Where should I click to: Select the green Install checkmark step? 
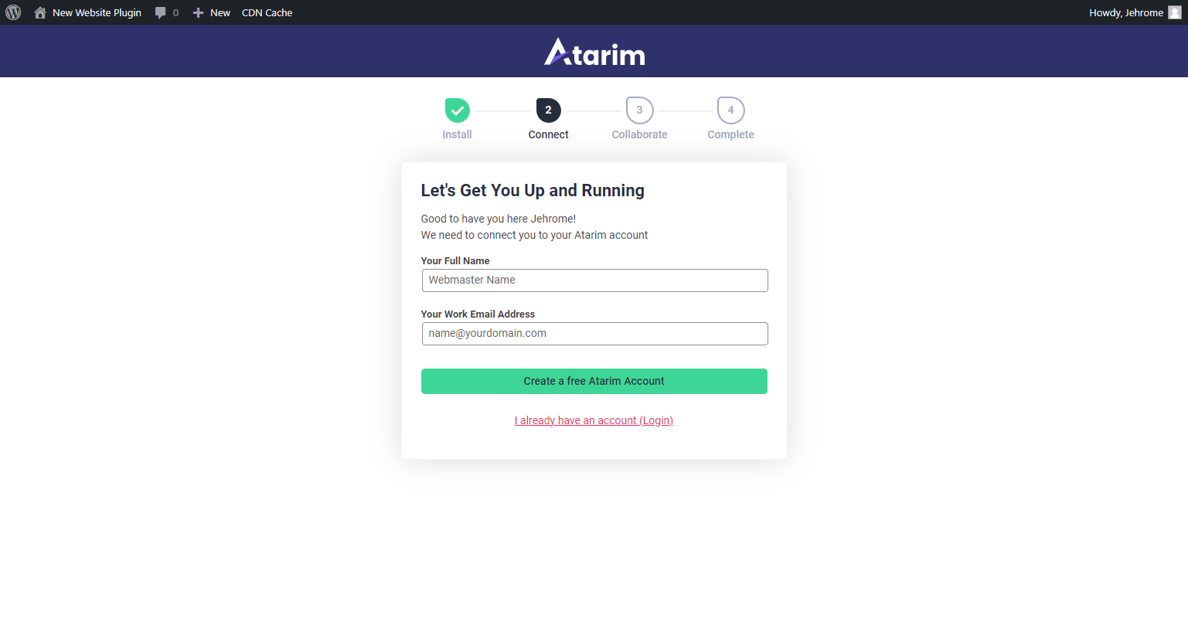[457, 110]
